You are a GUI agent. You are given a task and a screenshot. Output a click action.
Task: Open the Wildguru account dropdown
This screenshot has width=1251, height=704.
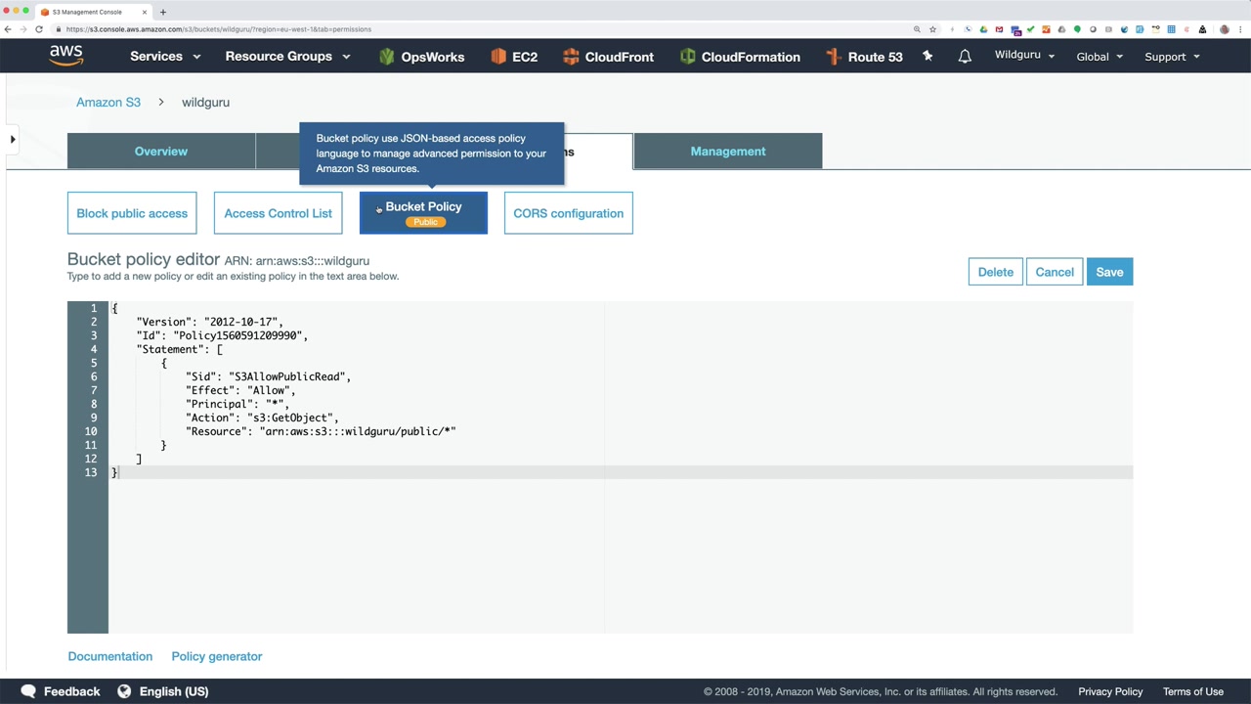pos(1024,55)
